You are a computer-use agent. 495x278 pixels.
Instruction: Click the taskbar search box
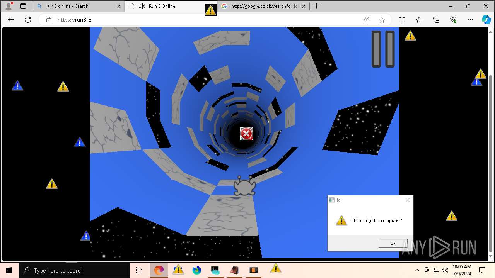(74, 270)
